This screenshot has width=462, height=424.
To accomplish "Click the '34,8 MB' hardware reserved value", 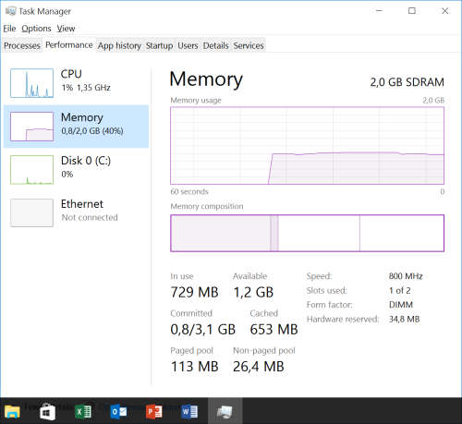I will [404, 319].
